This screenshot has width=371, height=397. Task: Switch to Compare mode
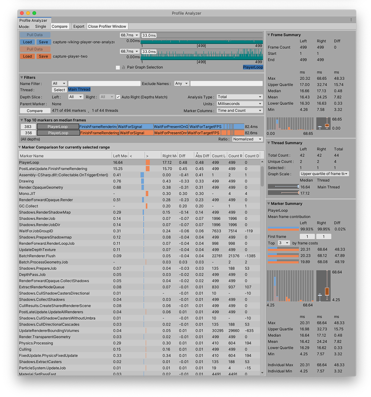point(60,26)
